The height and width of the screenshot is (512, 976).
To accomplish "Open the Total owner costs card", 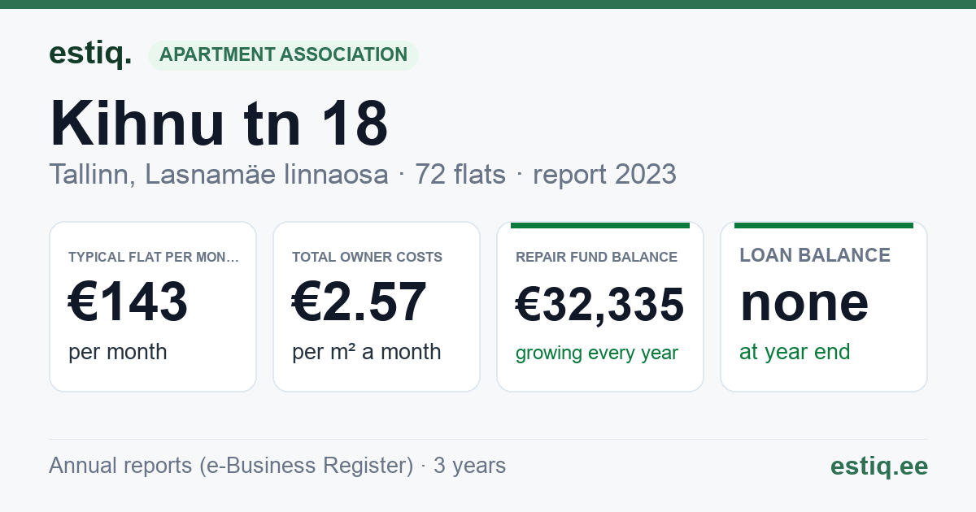I will click(377, 306).
